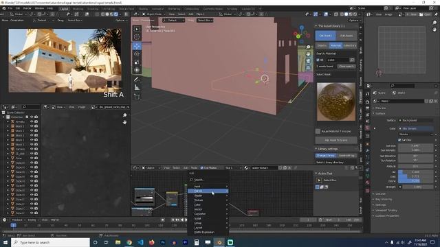Open the Shader submenu in Add menu
440x247 pixels.
pyautogui.click(x=208, y=196)
